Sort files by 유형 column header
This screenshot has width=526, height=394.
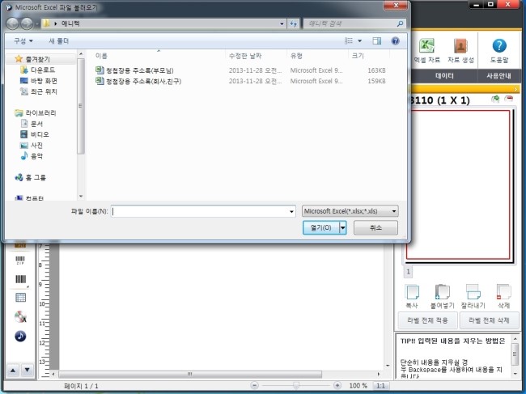pos(296,56)
